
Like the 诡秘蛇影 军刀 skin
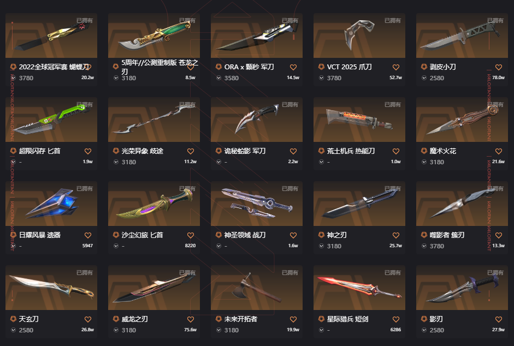click(293, 151)
